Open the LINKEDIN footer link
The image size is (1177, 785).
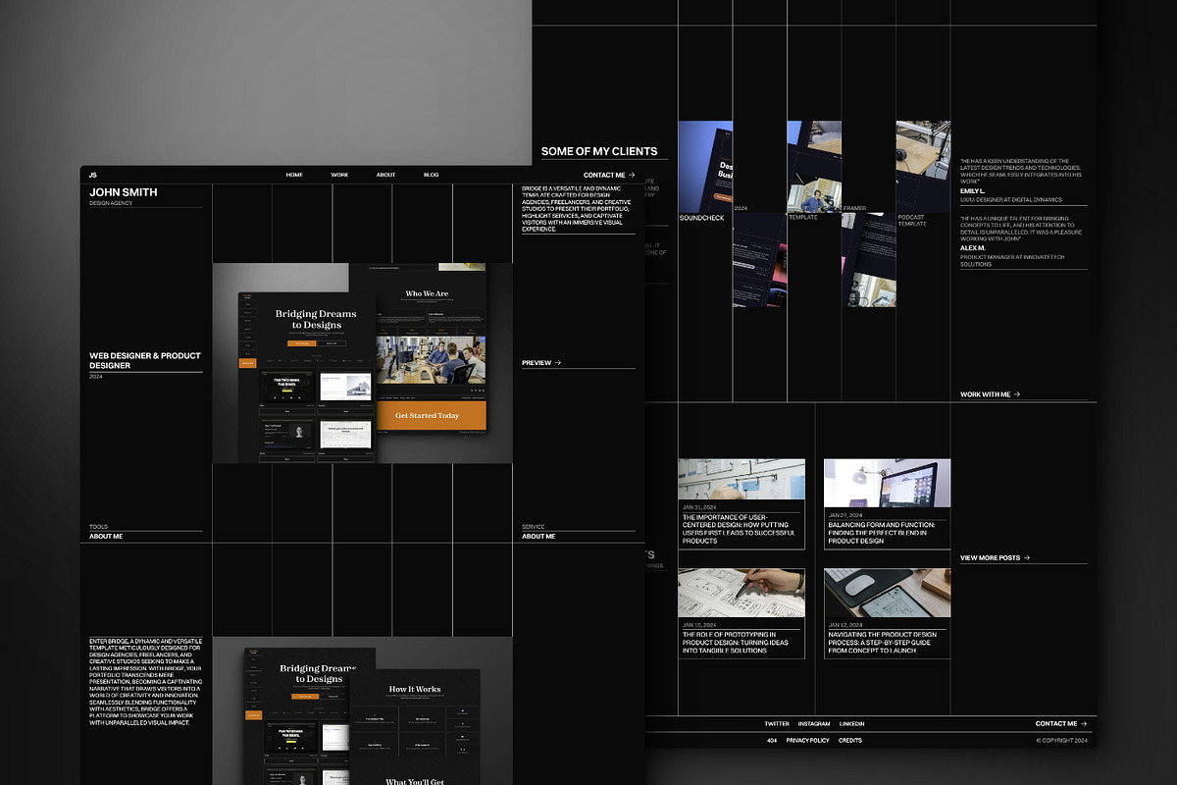click(x=851, y=723)
